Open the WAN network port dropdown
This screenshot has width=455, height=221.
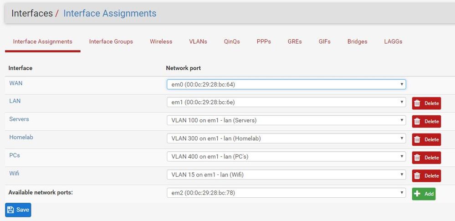click(286, 84)
